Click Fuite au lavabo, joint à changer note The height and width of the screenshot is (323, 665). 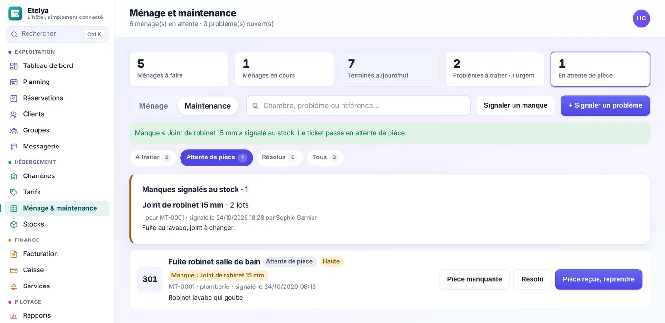(x=189, y=228)
